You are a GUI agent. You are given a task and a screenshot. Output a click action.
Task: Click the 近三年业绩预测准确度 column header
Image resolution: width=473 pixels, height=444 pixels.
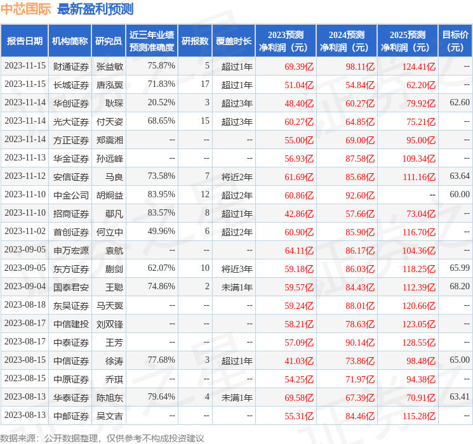[152, 41]
